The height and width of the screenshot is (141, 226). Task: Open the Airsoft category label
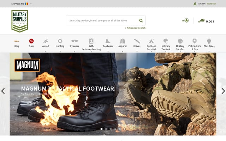point(46,46)
